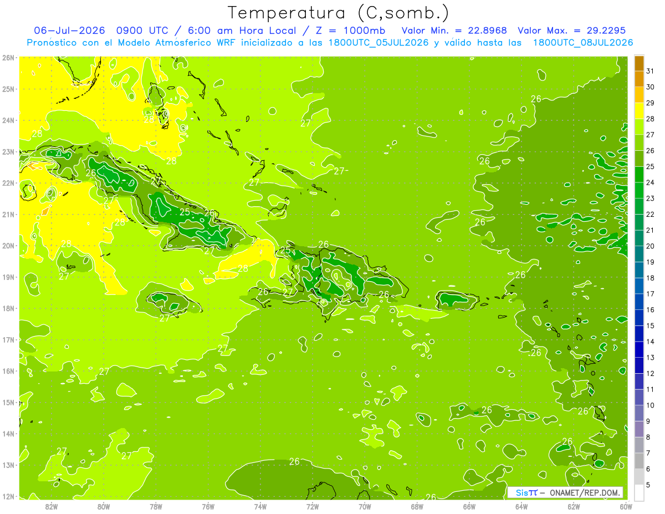Click the "60W" longitude axis label
The width and height of the screenshot is (665, 514).
click(x=626, y=506)
